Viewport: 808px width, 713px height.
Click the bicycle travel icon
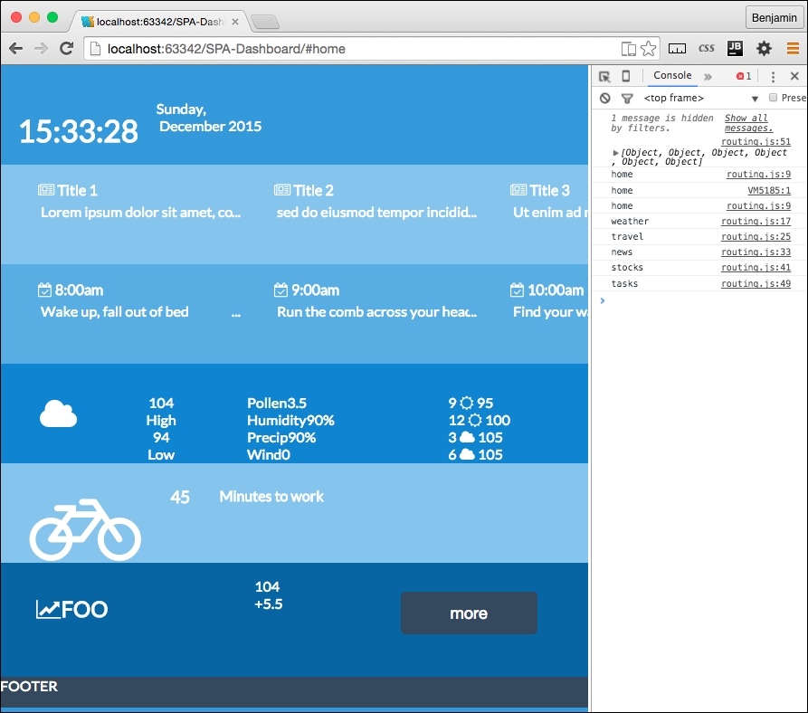[x=85, y=529]
